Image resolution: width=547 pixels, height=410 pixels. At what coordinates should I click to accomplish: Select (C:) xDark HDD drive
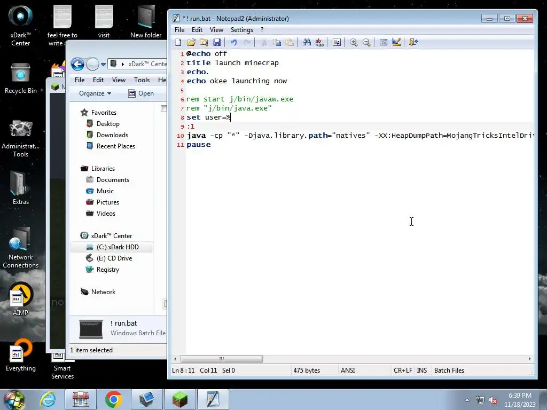112,247
